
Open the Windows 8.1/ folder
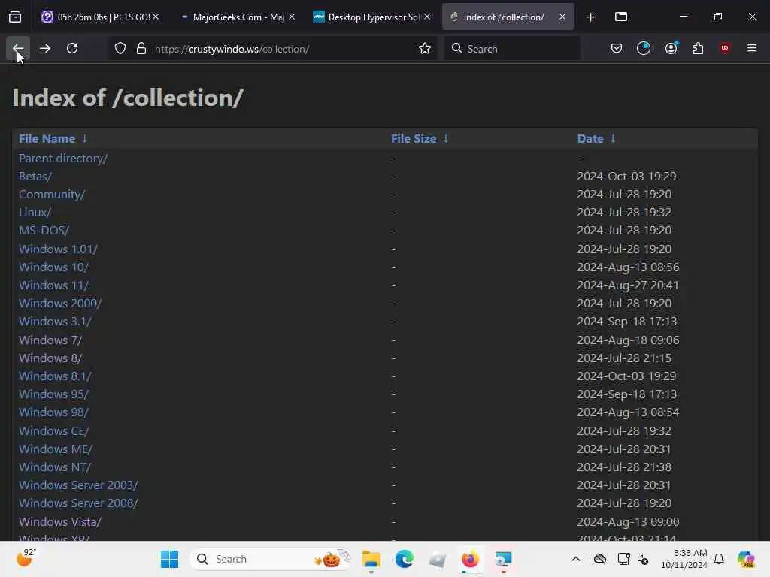coord(55,376)
